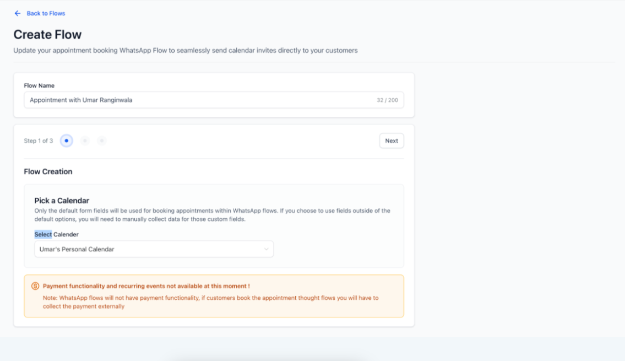Expand the calendar dropdown chevron arrow
Screen dimensions: 625x361
coord(267,249)
